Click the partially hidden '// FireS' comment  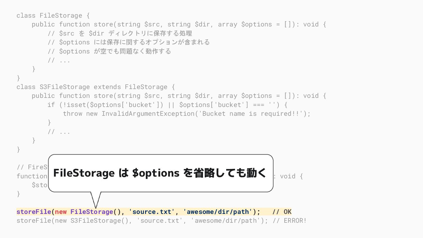[32, 167]
